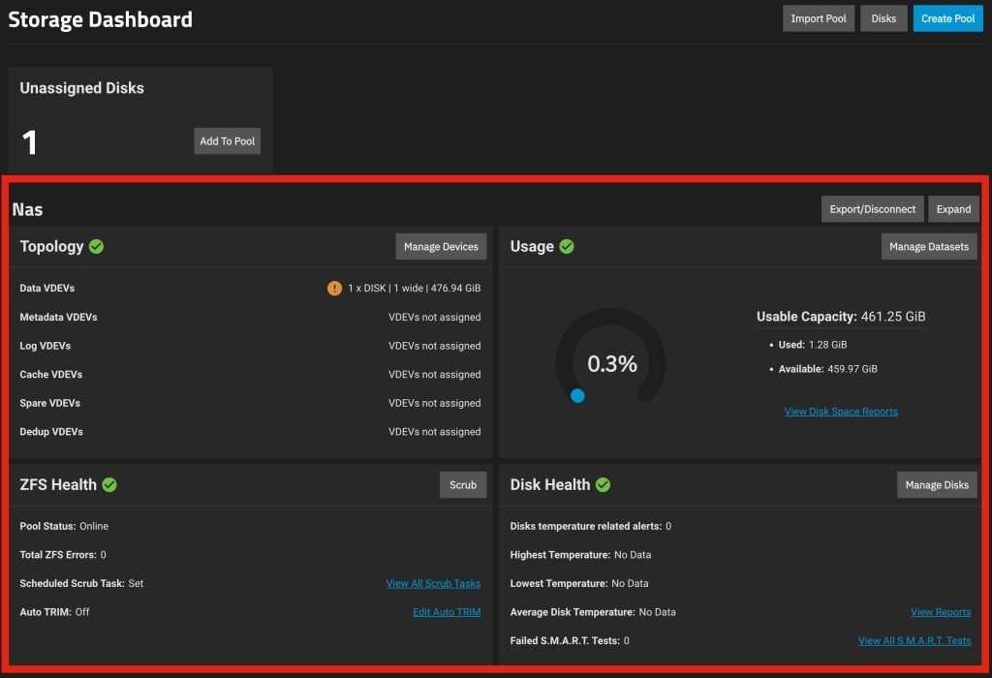Follow the View All Scrub Tasks link
This screenshot has width=992, height=678.
click(433, 584)
